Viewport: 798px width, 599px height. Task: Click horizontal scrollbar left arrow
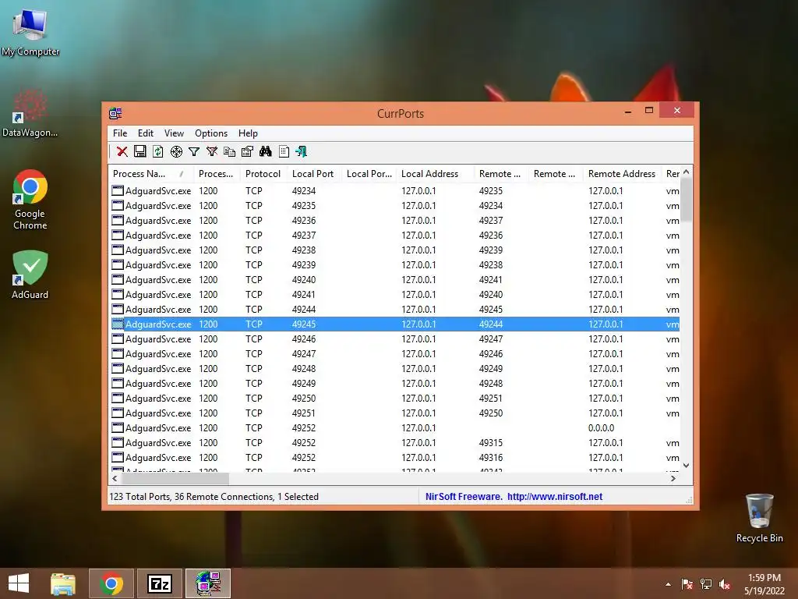tap(115, 478)
